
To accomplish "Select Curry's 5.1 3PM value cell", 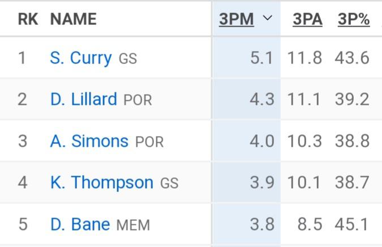I will (261, 58).
